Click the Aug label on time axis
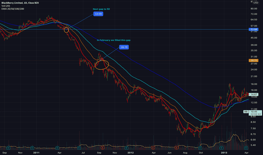Screen dimensions: 263x155 pos(185,153)
